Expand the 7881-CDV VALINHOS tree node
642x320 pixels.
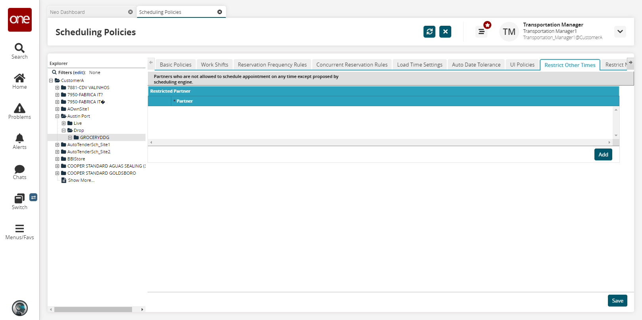point(57,88)
